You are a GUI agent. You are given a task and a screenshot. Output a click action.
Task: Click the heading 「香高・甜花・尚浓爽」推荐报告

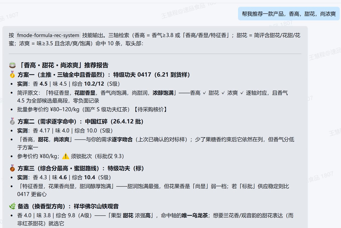coord(63,65)
